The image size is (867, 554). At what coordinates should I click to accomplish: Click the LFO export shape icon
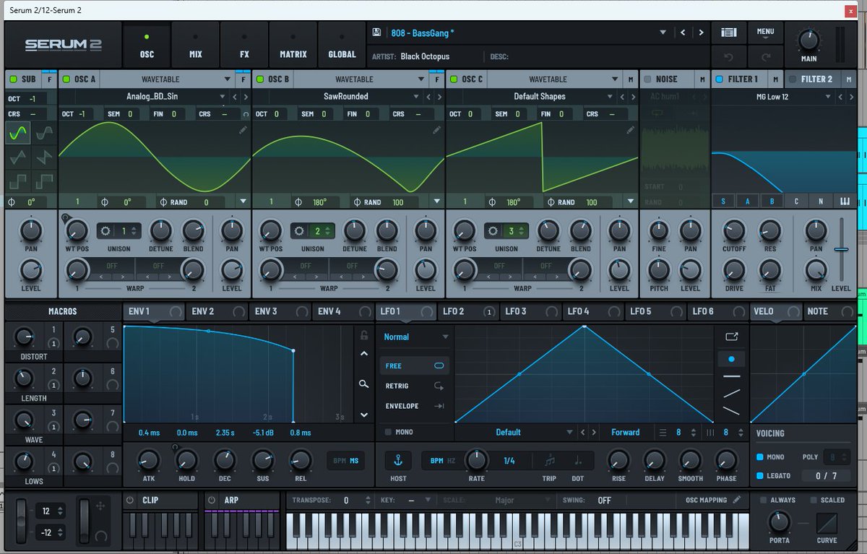(x=731, y=336)
